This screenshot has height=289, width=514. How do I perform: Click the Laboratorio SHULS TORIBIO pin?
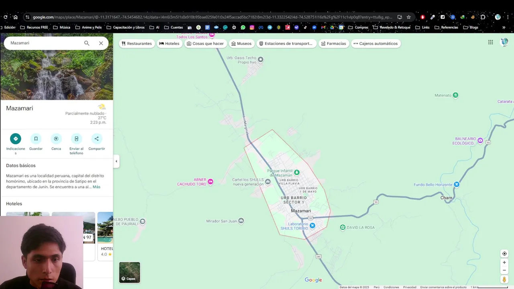click(312, 226)
